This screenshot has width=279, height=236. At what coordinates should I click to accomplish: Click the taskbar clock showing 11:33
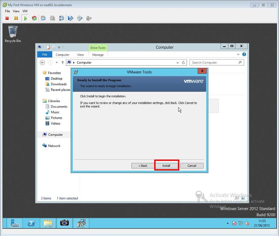tap(262, 223)
